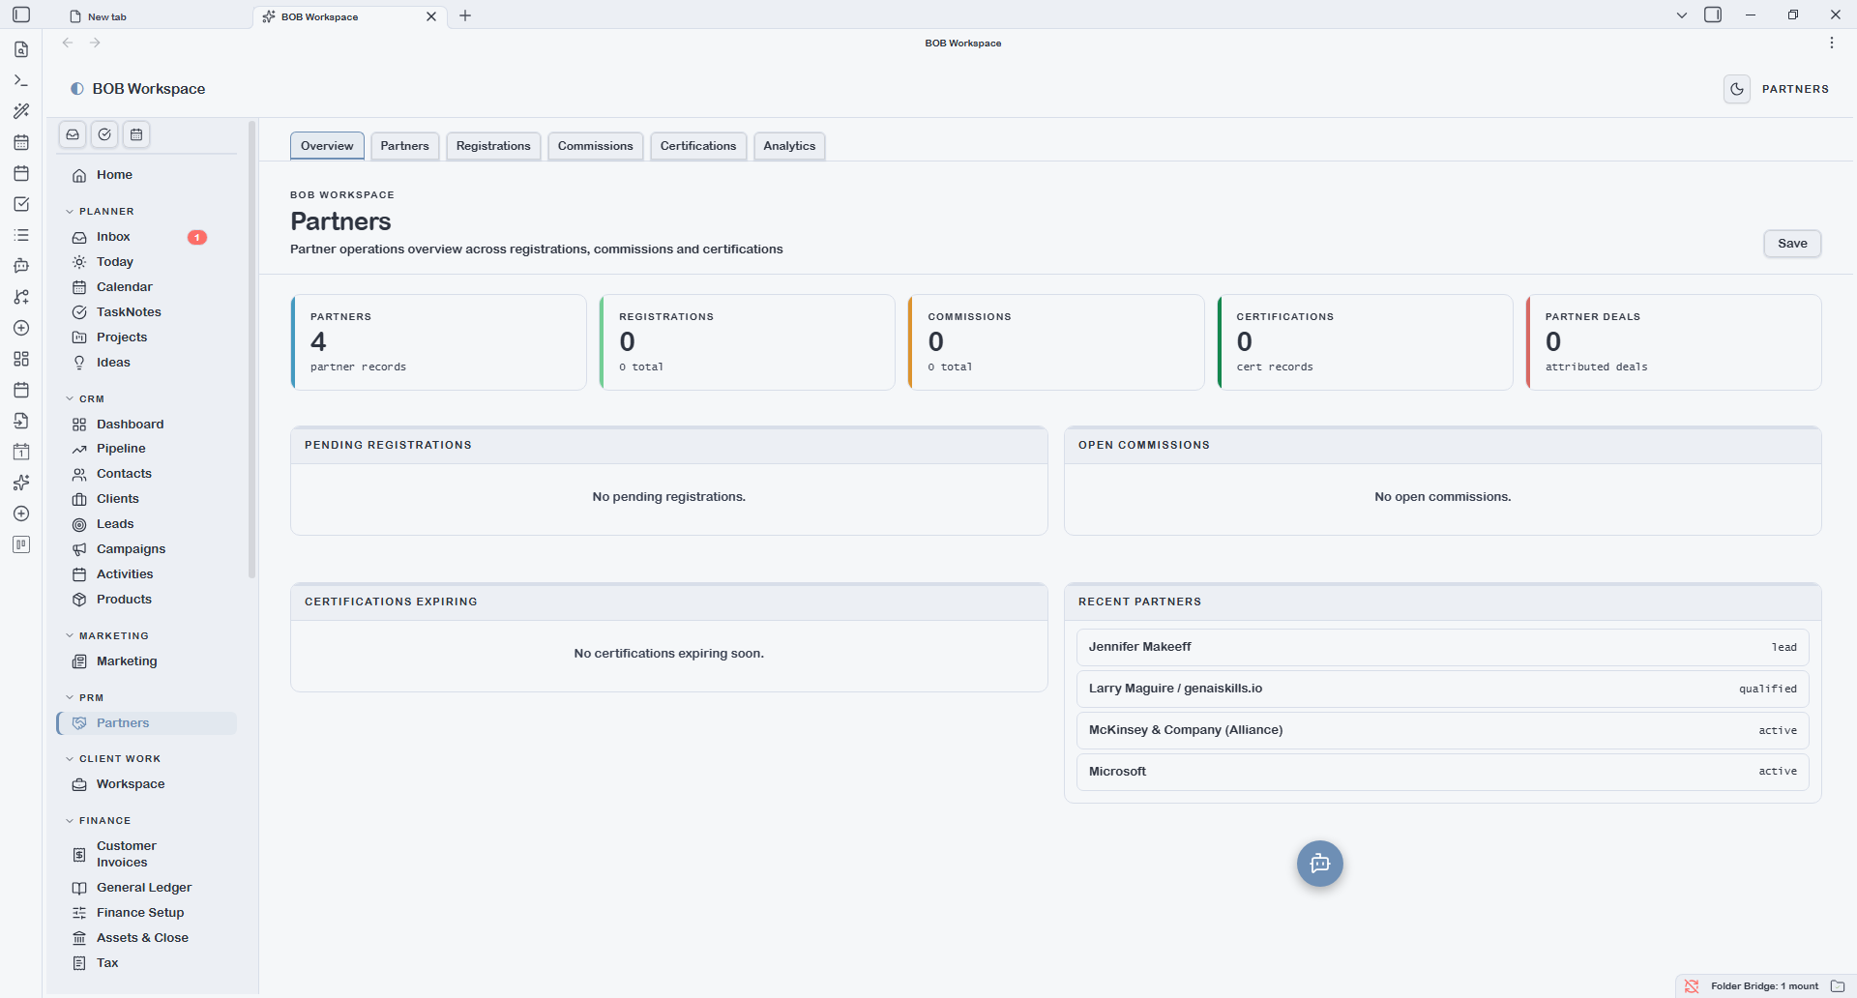Open the Partners count stat card
Image resolution: width=1857 pixels, height=998 pixels.
(x=438, y=342)
